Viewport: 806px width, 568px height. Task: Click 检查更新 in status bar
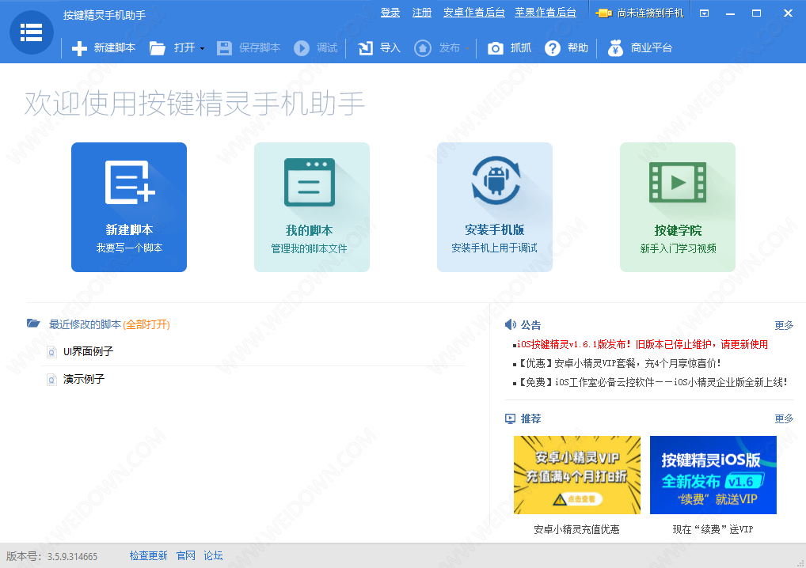(x=149, y=555)
